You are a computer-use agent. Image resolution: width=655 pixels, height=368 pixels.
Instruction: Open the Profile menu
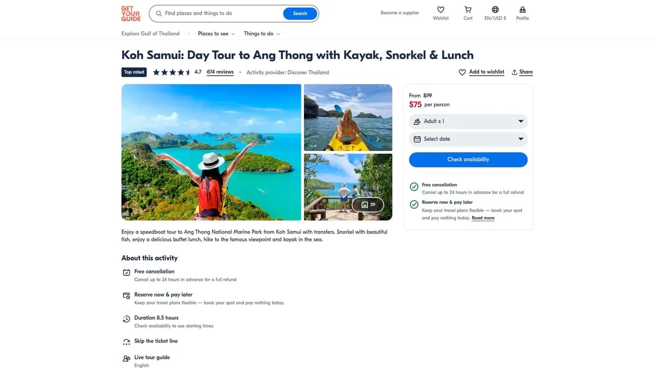522,13
